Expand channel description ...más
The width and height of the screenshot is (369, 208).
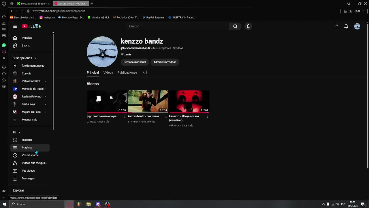tap(128, 54)
